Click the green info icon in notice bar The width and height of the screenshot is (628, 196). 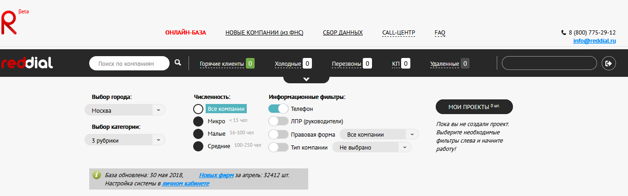pos(96,175)
